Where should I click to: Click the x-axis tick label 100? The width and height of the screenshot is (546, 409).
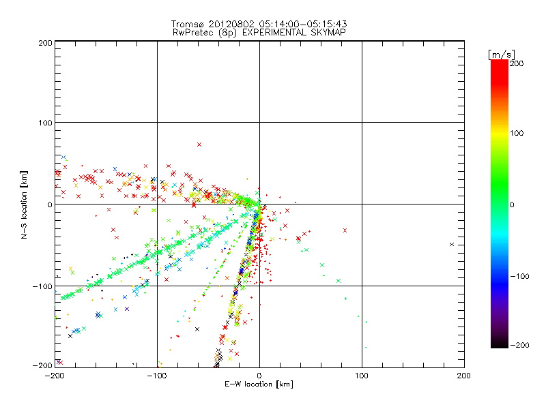coord(361,375)
